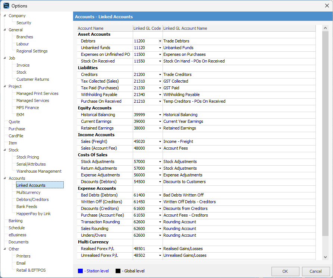Select the Retail & EFTPOS option

point(31,270)
